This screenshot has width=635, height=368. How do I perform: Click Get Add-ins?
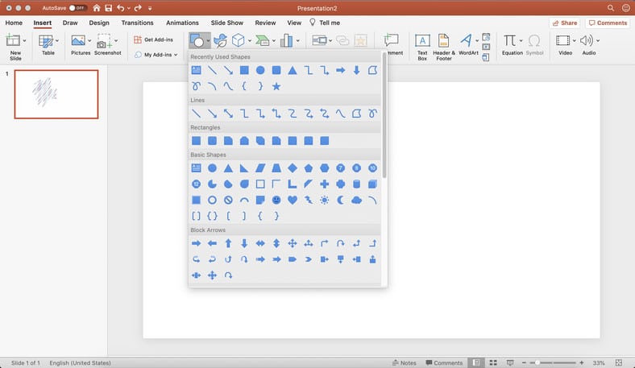point(153,39)
